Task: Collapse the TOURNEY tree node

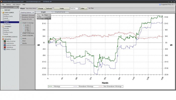Action: click(x=2, y=26)
